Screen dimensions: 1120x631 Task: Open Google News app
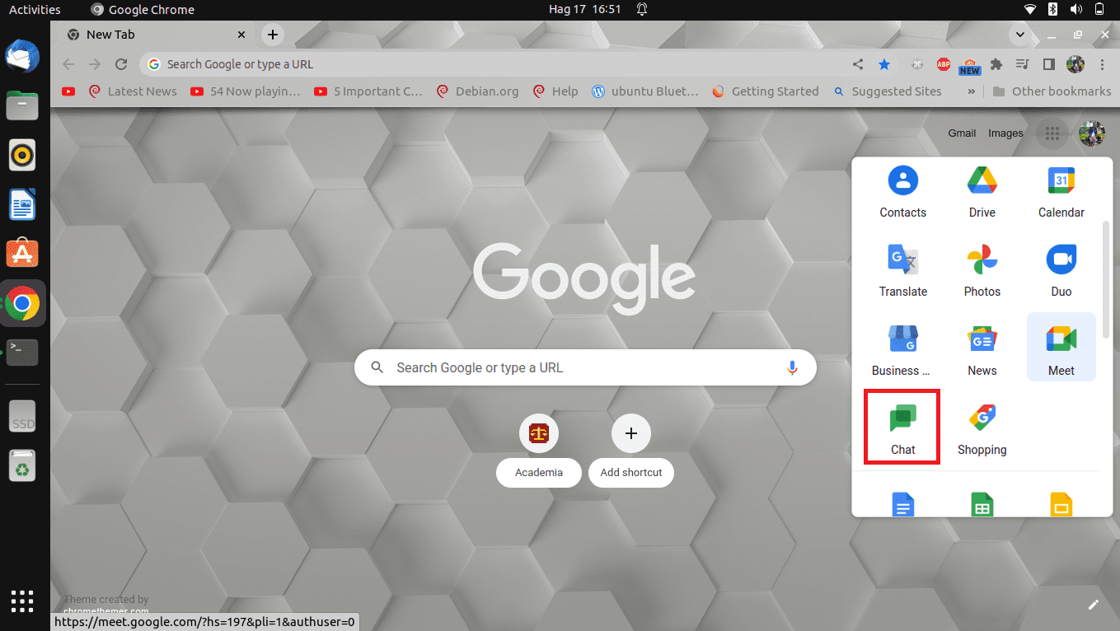pyautogui.click(x=982, y=350)
